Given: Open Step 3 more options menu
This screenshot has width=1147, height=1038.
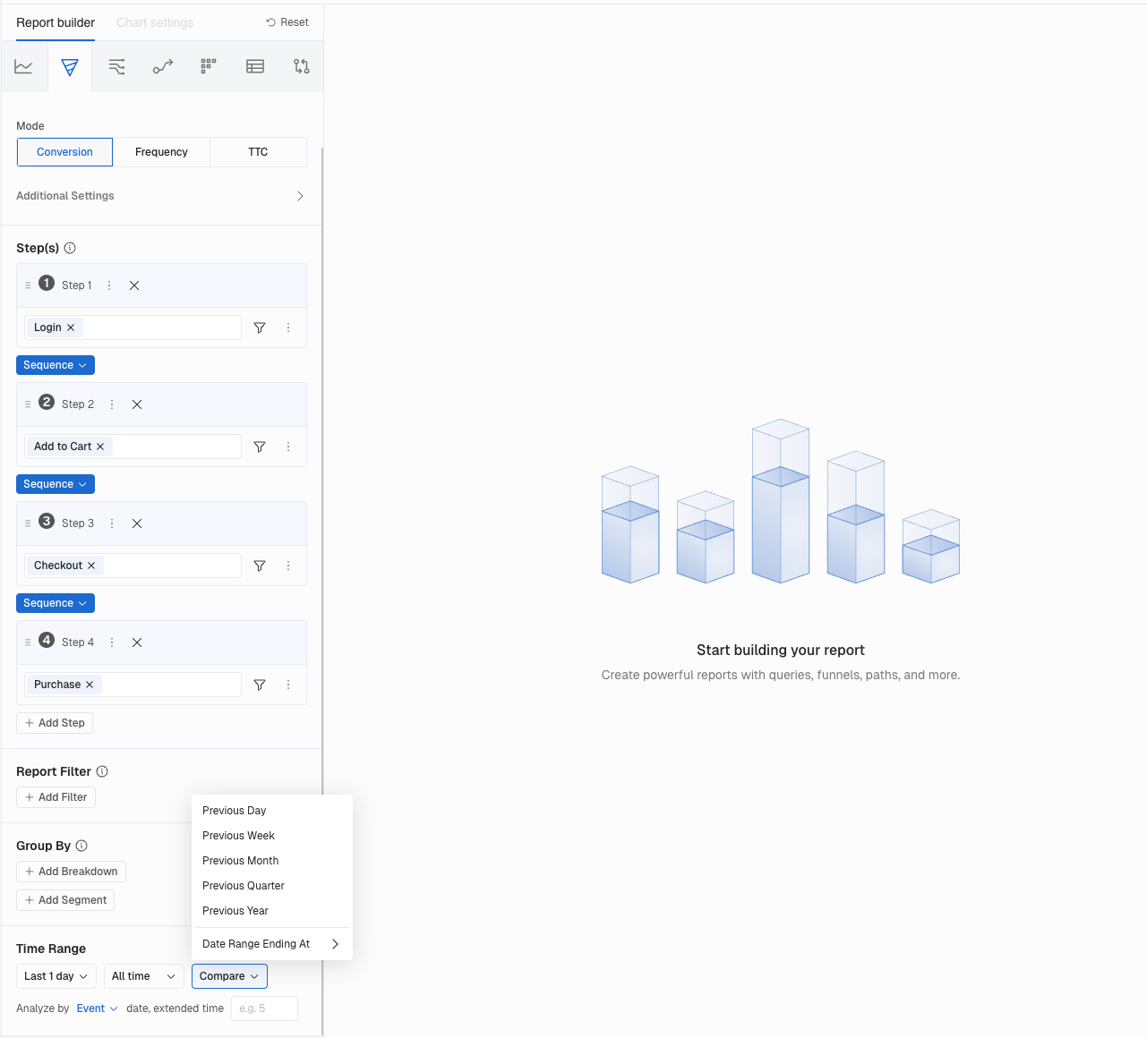Looking at the screenshot, I should (x=112, y=523).
